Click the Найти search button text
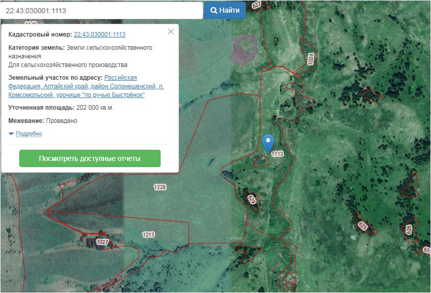Image resolution: width=431 pixels, height=293 pixels. point(229,10)
